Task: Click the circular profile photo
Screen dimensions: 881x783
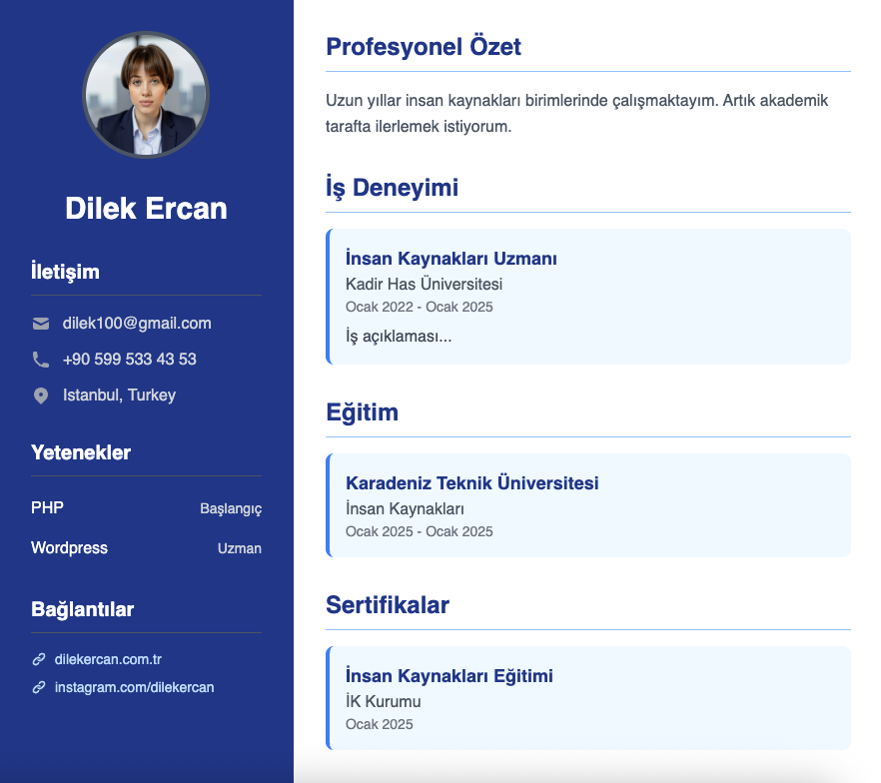Action: point(146,95)
